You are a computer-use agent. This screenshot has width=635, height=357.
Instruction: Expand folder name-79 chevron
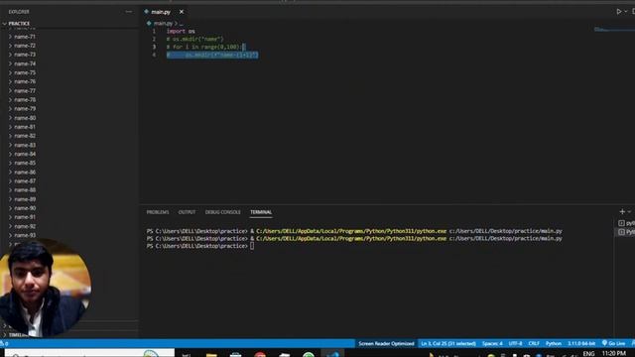[x=10, y=109]
